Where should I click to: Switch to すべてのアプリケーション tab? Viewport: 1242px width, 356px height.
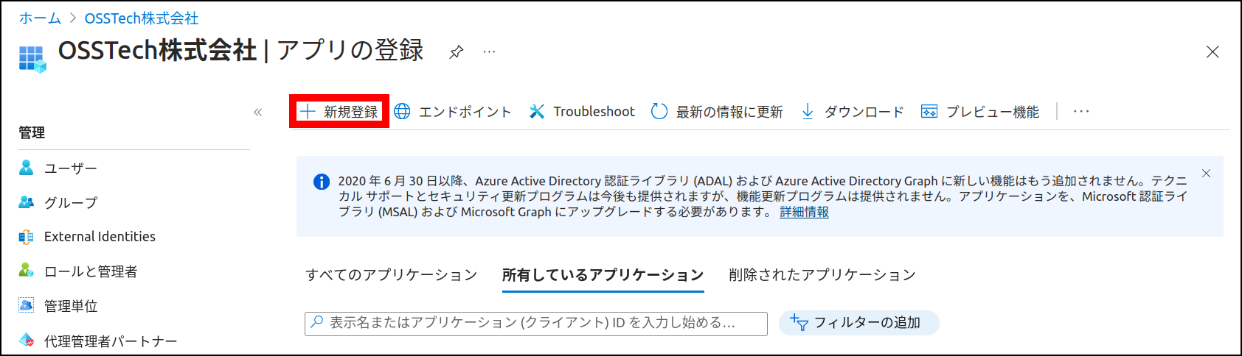tap(392, 275)
